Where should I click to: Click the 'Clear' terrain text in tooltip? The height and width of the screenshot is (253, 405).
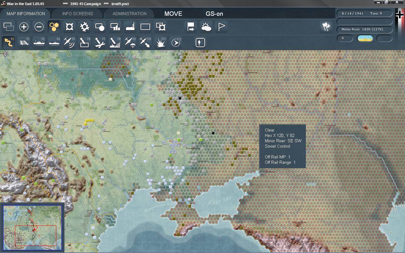270,130
